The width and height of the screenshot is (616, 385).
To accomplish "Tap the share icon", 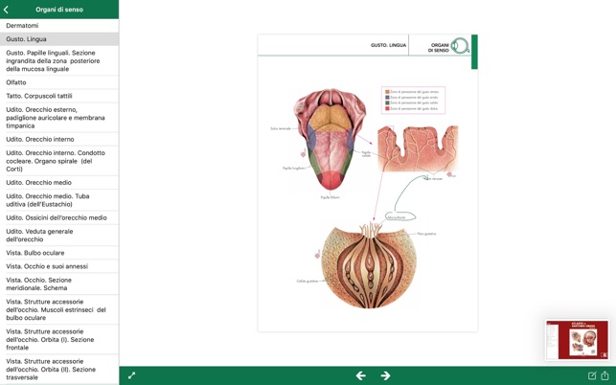I will coord(605,375).
